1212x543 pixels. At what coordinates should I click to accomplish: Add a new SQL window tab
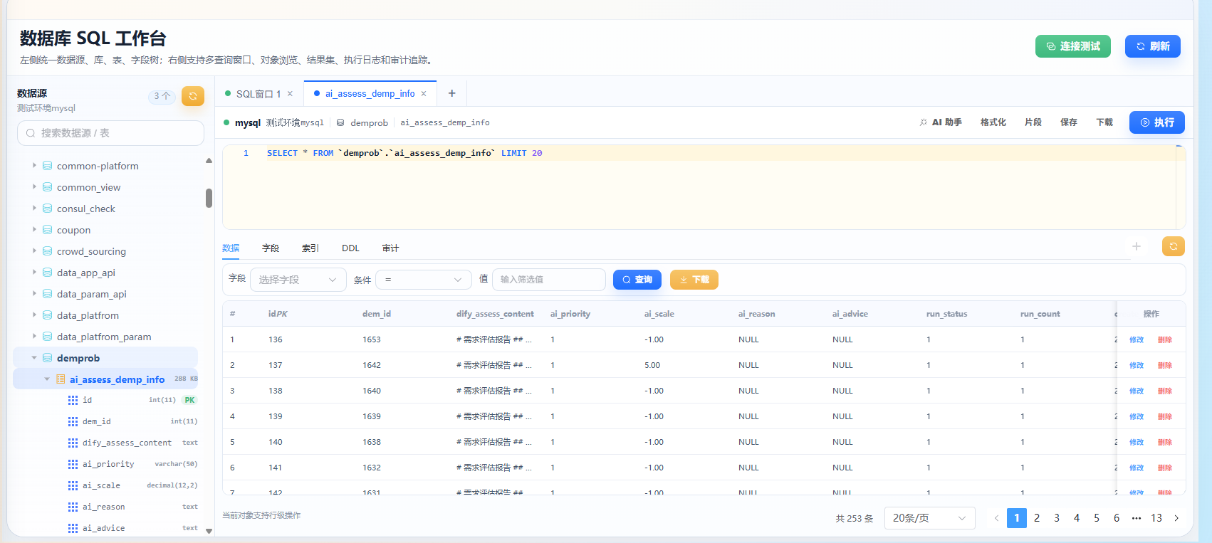(451, 93)
